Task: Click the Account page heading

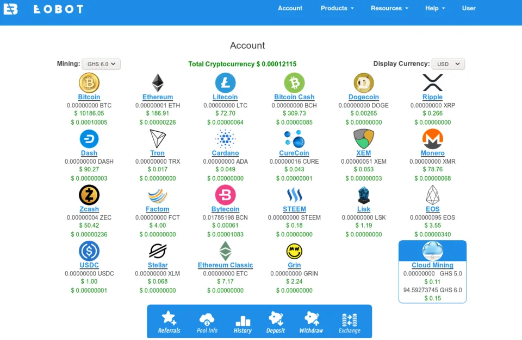Action: click(x=247, y=46)
